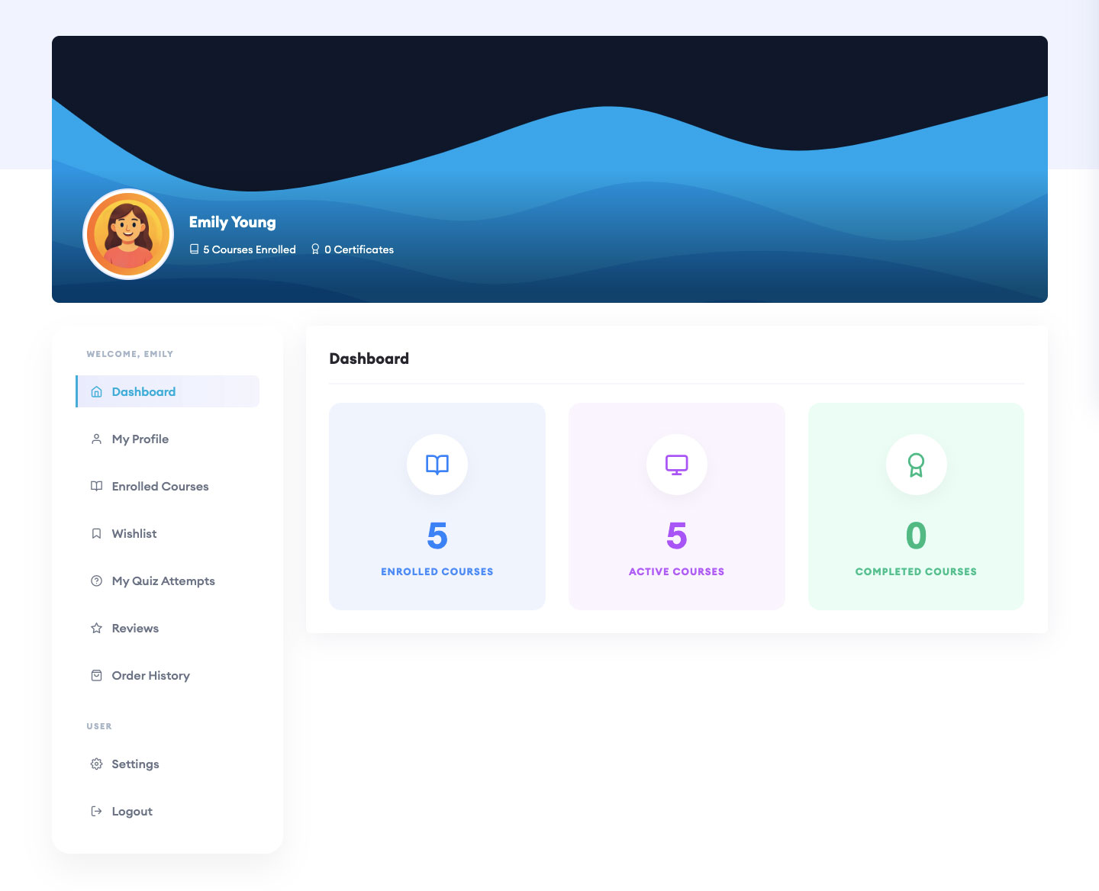The height and width of the screenshot is (891, 1099).
Task: Click the Logout arrow icon
Action: 96,811
